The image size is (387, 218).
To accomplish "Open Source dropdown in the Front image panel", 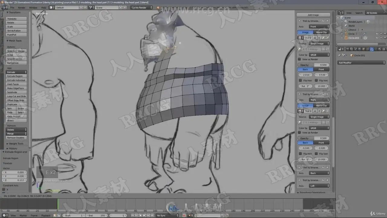I will click(x=319, y=44).
